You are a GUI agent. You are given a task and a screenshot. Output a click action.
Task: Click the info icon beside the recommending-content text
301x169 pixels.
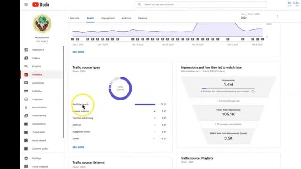253,91
